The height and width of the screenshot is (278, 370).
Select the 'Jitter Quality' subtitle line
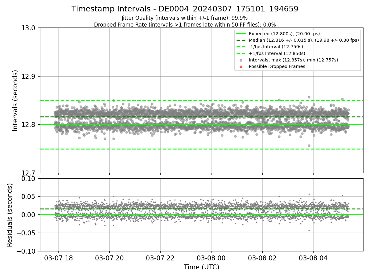(x=185, y=18)
